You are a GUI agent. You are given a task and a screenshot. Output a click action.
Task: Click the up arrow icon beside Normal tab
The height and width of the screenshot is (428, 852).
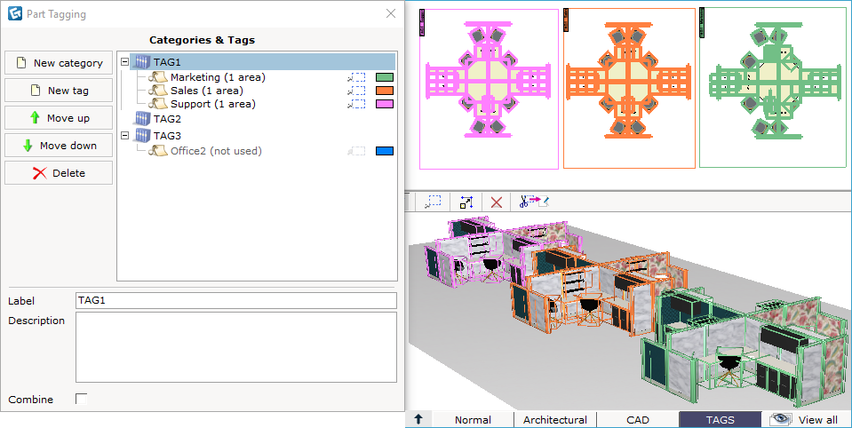coord(418,419)
